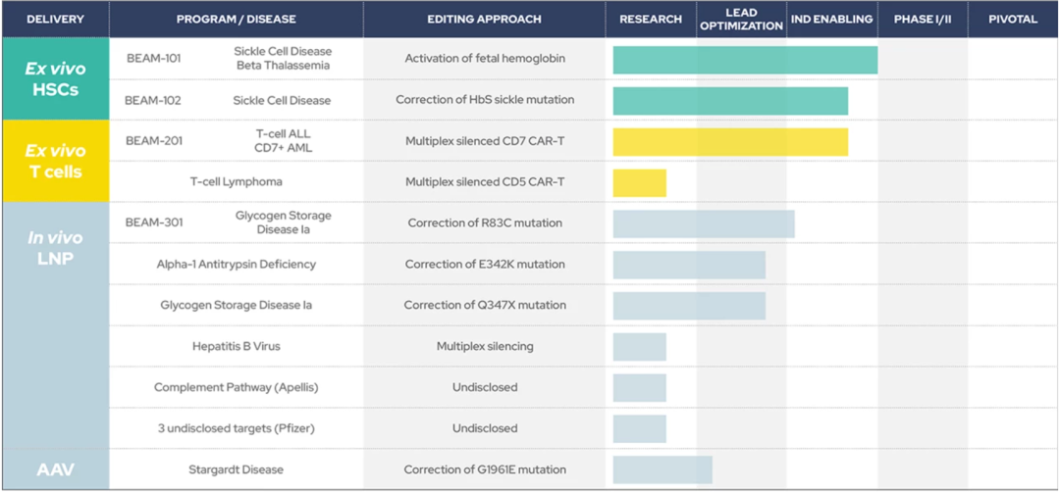Click the AAV delivery block

click(x=55, y=469)
